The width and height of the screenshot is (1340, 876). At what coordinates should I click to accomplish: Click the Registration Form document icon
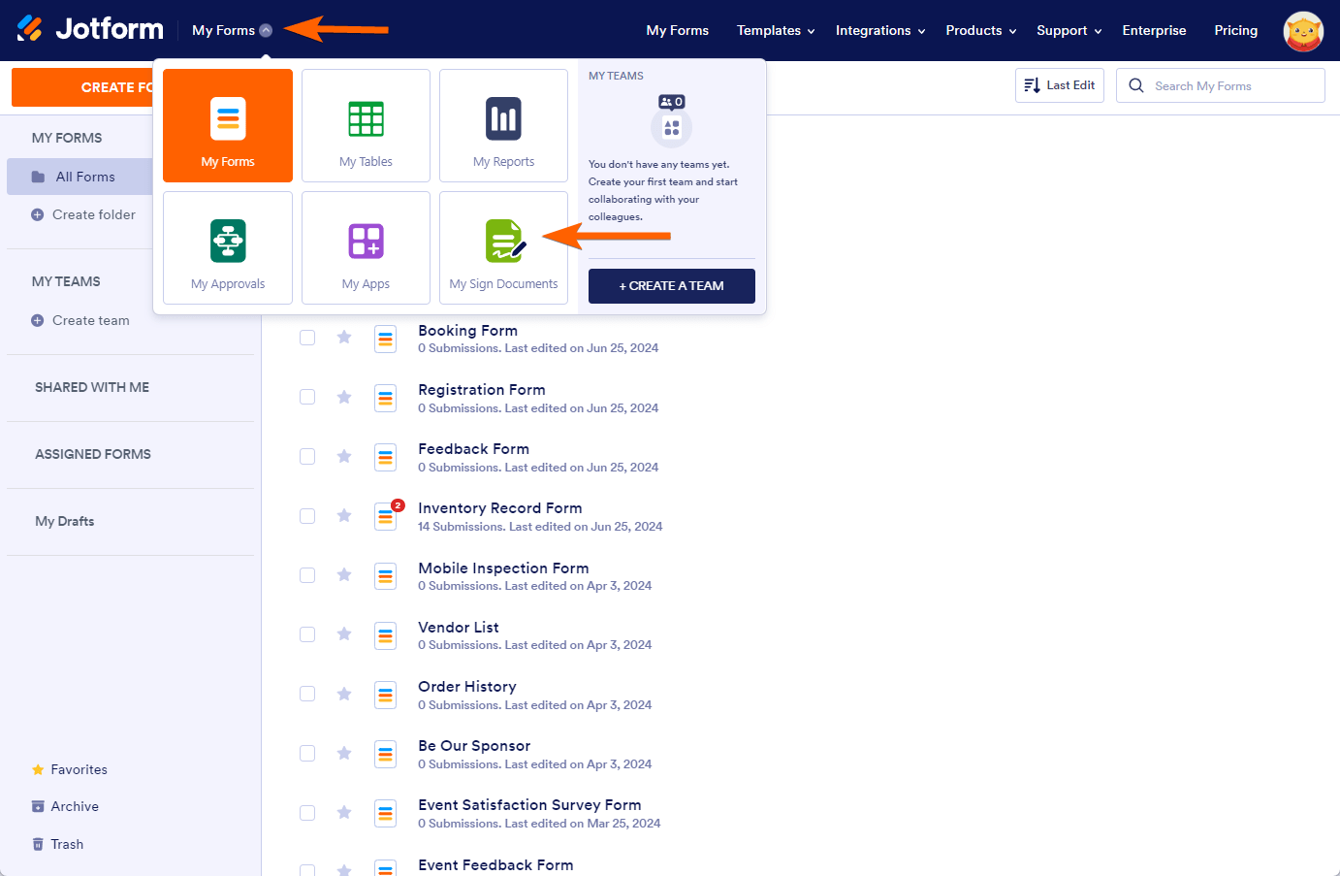click(386, 398)
